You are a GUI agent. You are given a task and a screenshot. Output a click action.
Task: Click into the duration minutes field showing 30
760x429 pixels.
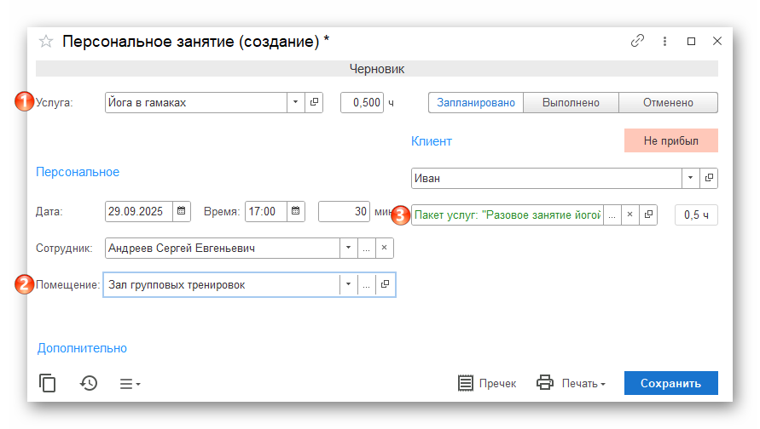(x=343, y=211)
